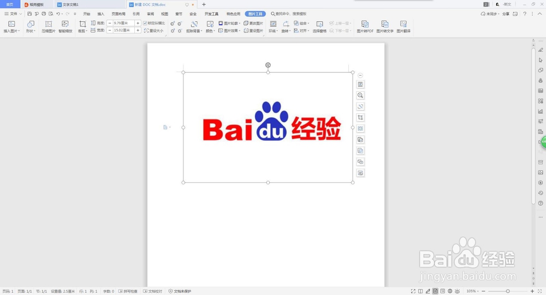
Task: Open the 审阅 (review) ribbon tab
Action: click(x=151, y=14)
